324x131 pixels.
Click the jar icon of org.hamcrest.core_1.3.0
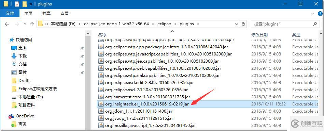point(101,97)
